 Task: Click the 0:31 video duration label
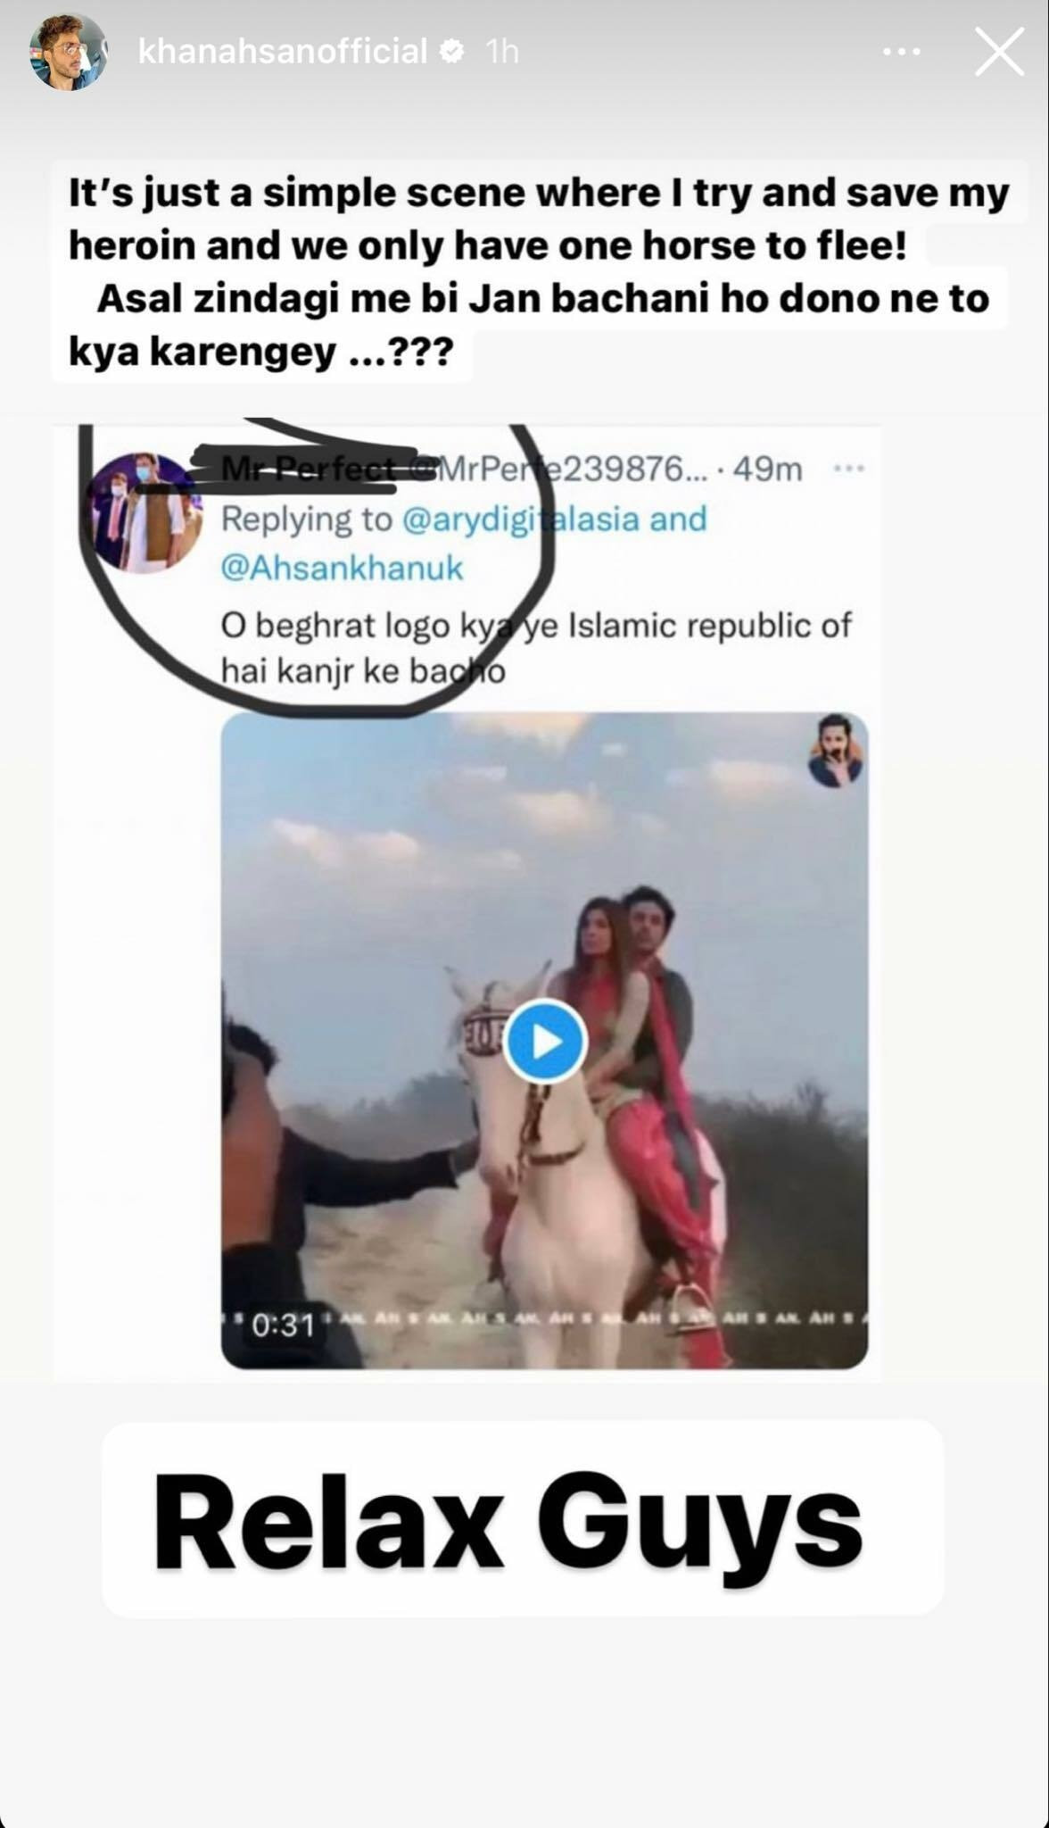pyautogui.click(x=283, y=1325)
